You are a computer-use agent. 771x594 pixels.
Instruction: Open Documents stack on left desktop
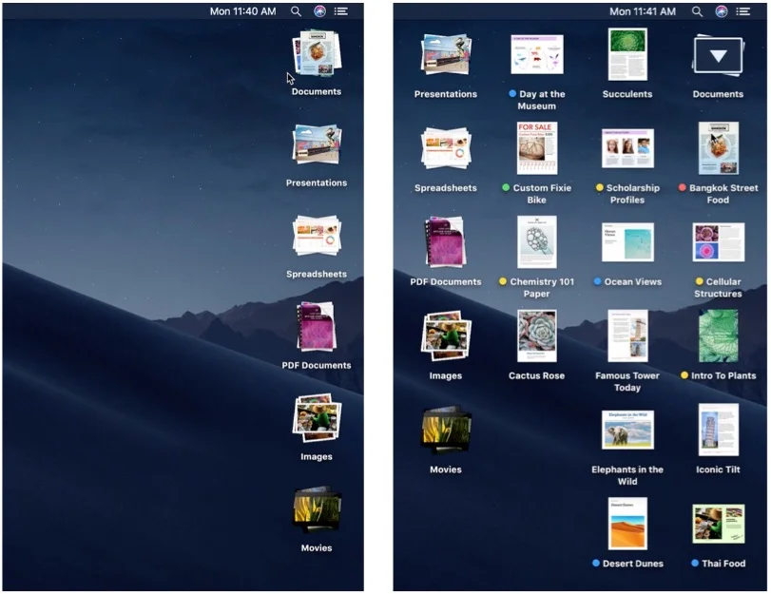pos(317,52)
